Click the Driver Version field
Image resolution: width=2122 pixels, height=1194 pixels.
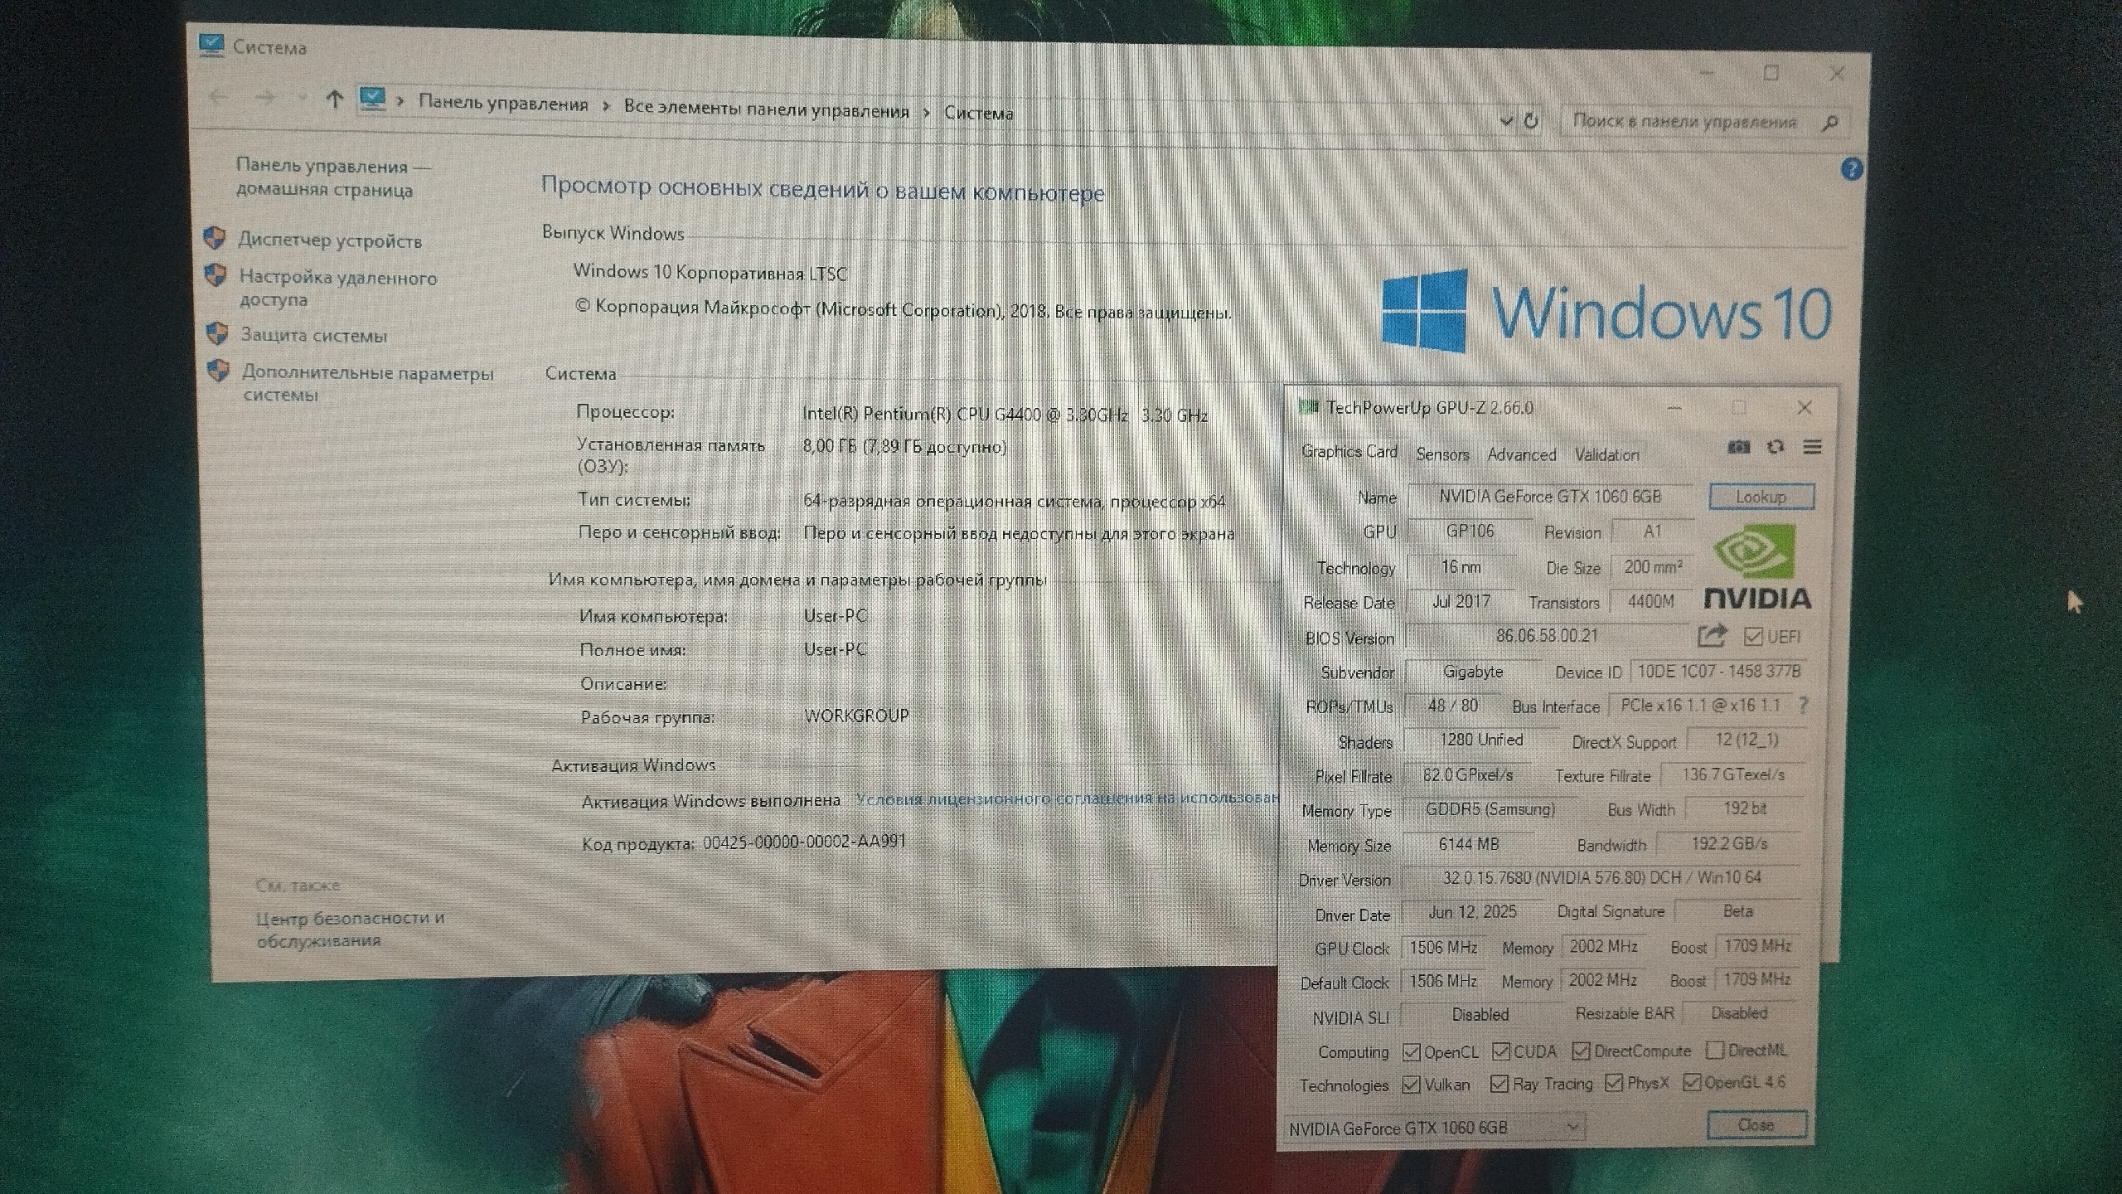1600,878
